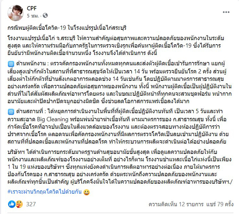Viewport: 239px width, 214px height.
Task: Open the 327 reactions count list
Action: click(31, 204)
